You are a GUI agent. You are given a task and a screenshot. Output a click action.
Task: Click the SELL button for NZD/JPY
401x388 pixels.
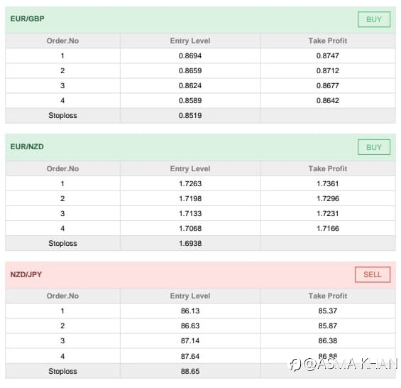coord(373,274)
